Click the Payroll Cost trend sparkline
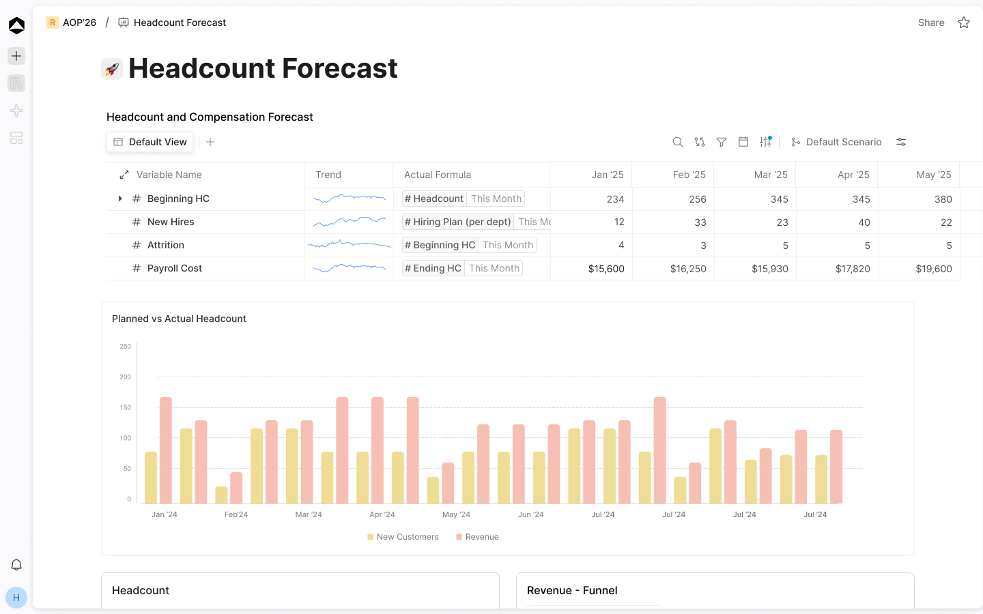Image resolution: width=983 pixels, height=614 pixels. click(x=350, y=268)
